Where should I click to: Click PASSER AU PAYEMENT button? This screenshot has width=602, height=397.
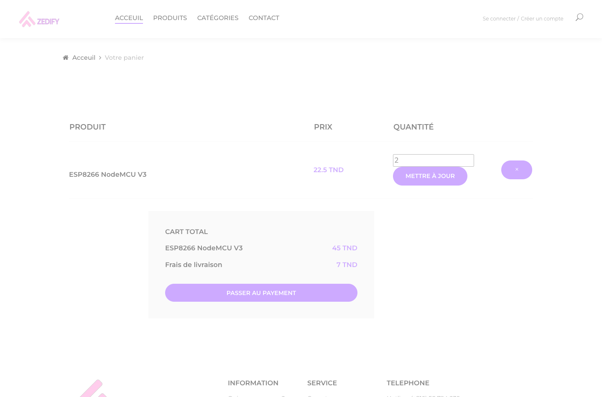coord(261,293)
